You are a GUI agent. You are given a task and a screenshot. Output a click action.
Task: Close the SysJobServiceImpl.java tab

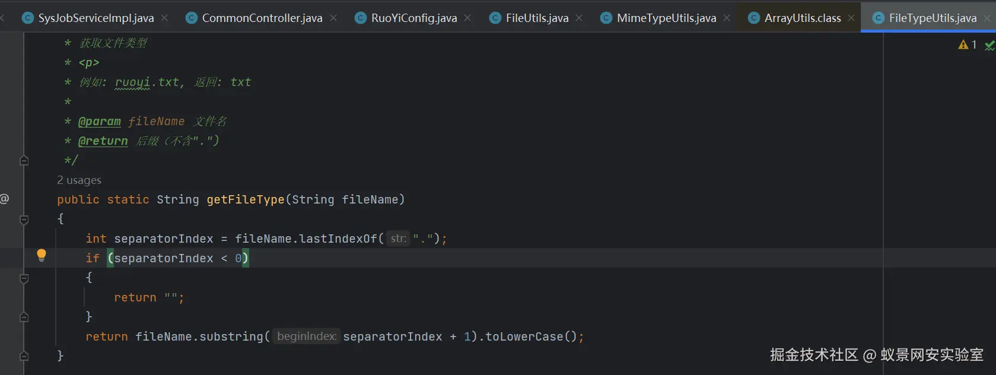tap(164, 18)
